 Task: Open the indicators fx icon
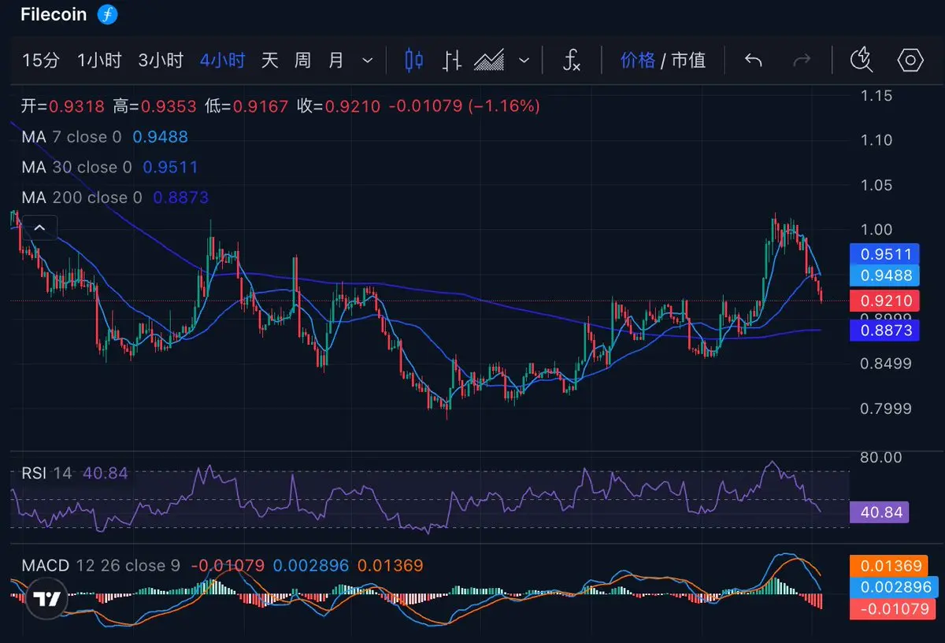(572, 61)
